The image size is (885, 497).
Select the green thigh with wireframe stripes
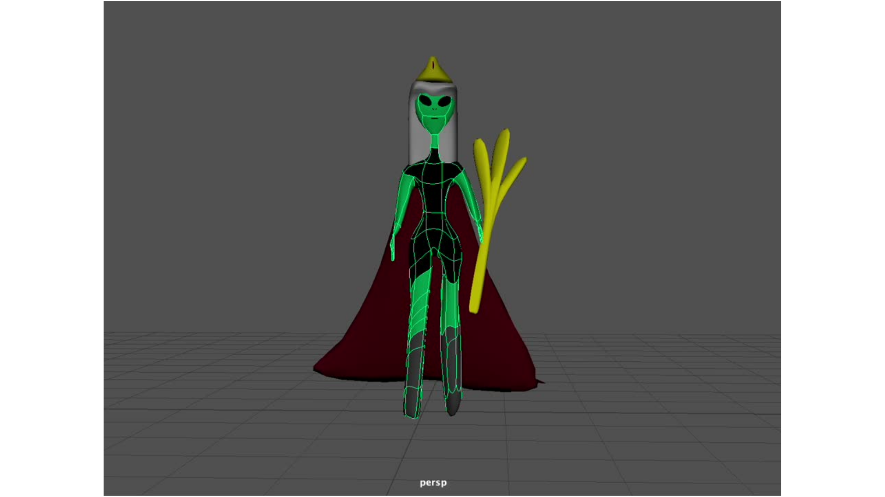[420, 304]
